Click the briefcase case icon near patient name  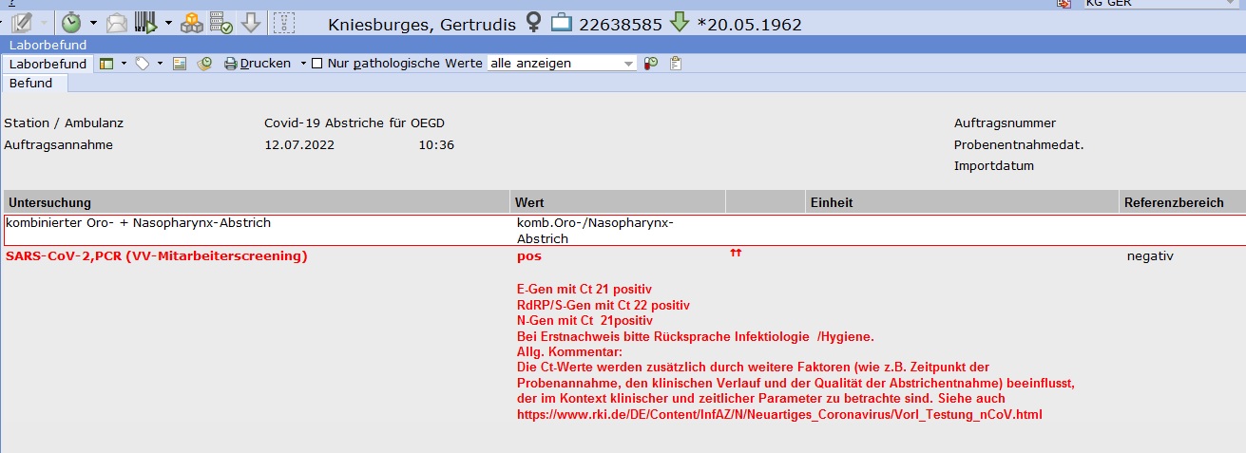point(562,23)
